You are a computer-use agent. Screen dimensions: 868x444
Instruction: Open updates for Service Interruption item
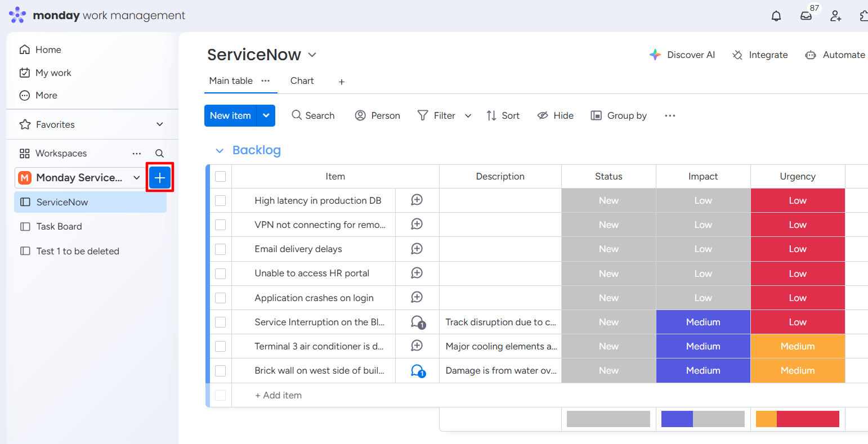click(x=418, y=322)
